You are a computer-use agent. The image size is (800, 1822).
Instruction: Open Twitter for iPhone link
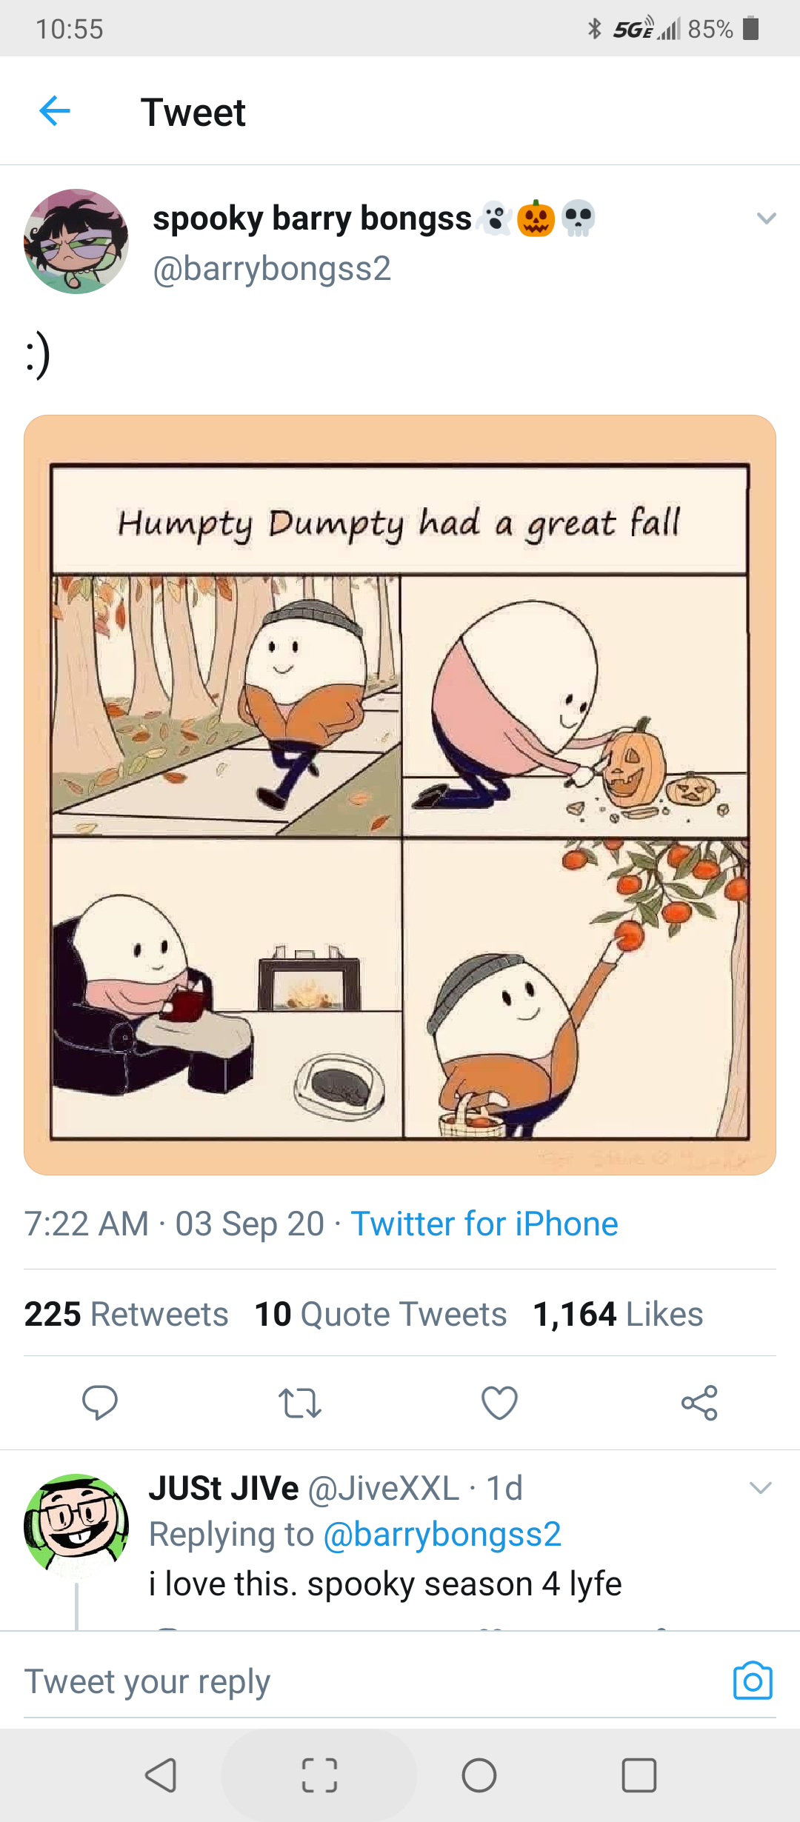[x=484, y=1224]
